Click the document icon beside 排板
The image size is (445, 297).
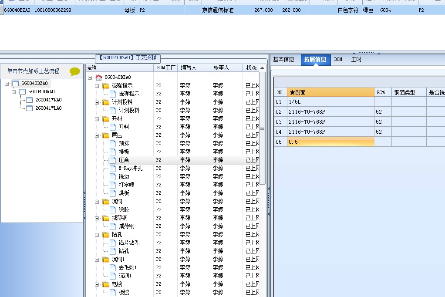113,152
